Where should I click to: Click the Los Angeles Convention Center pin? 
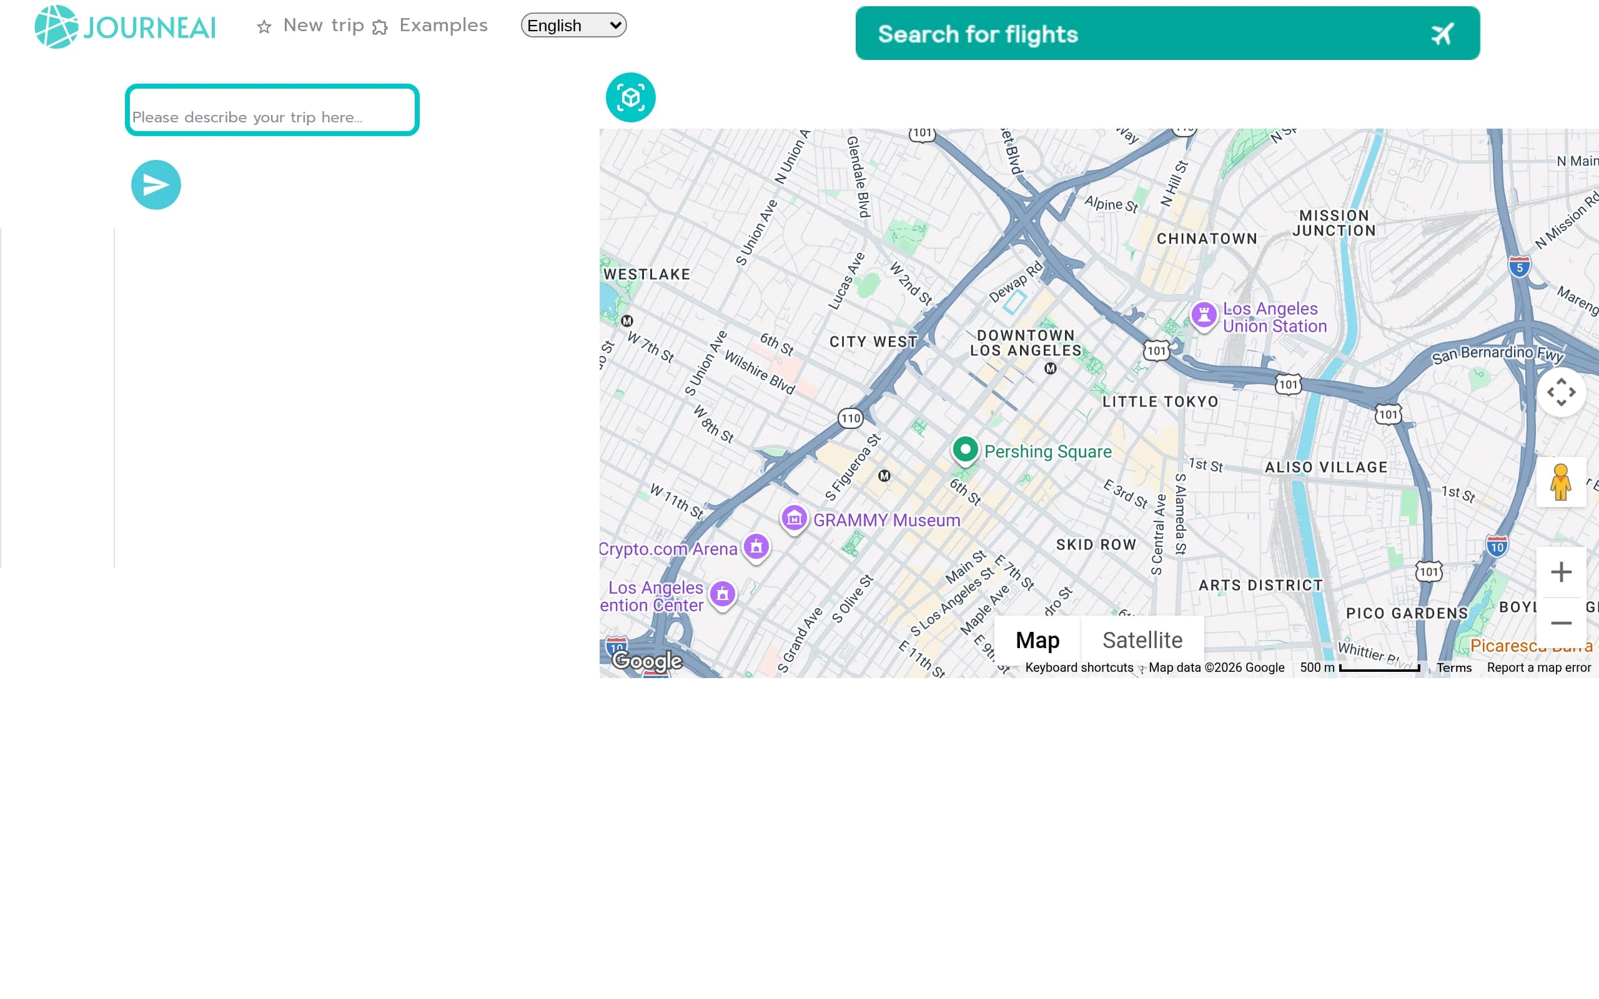(x=723, y=595)
